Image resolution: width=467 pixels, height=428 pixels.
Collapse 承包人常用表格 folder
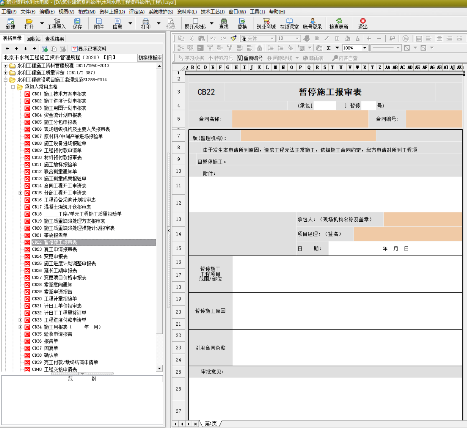point(13,87)
